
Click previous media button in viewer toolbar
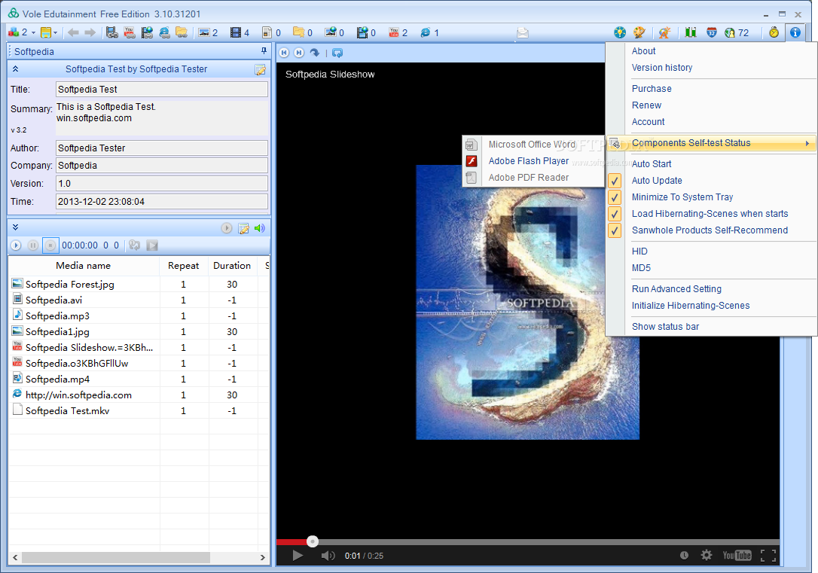(284, 53)
